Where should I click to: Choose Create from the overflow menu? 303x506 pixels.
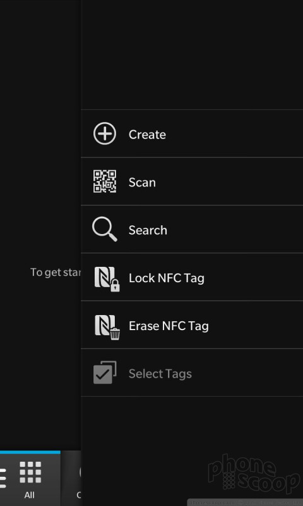(x=192, y=133)
